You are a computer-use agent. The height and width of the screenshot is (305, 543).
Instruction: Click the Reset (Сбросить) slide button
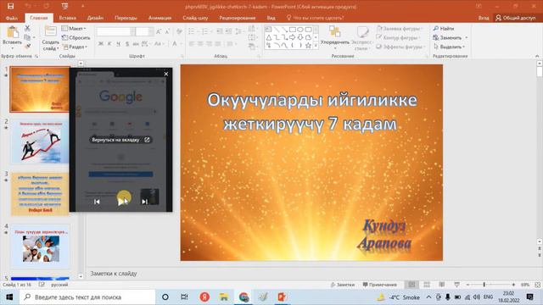[76, 37]
